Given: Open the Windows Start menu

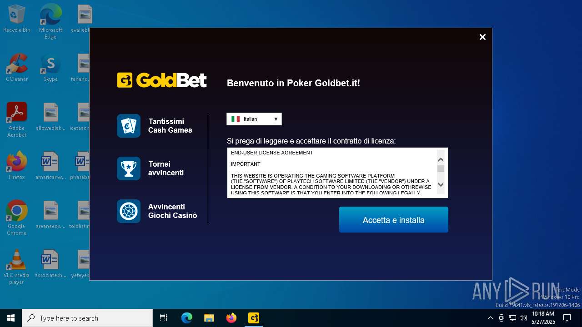Looking at the screenshot, I should tap(11, 318).
